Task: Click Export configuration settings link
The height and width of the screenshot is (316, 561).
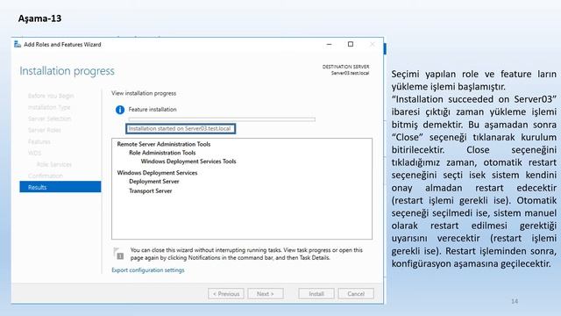Action: coord(148,270)
